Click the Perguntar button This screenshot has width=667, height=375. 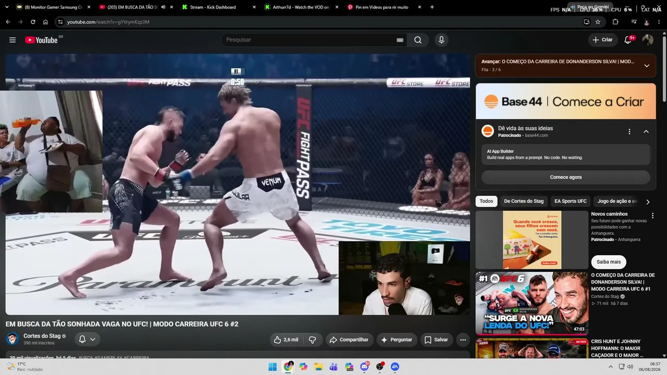pyautogui.click(x=397, y=340)
